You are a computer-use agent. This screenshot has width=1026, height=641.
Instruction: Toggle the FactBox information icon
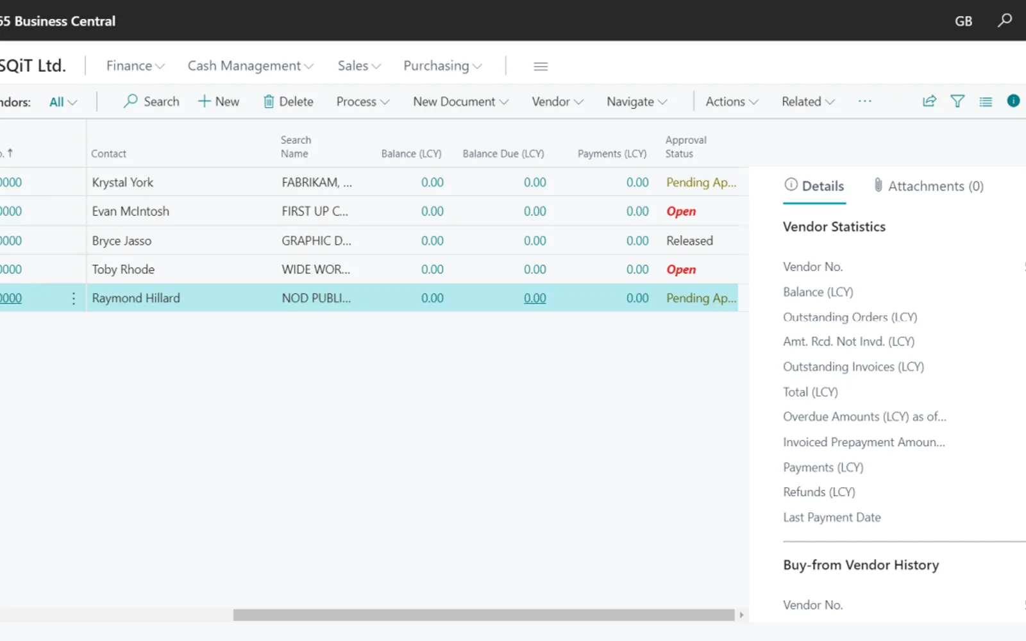pyautogui.click(x=1013, y=101)
